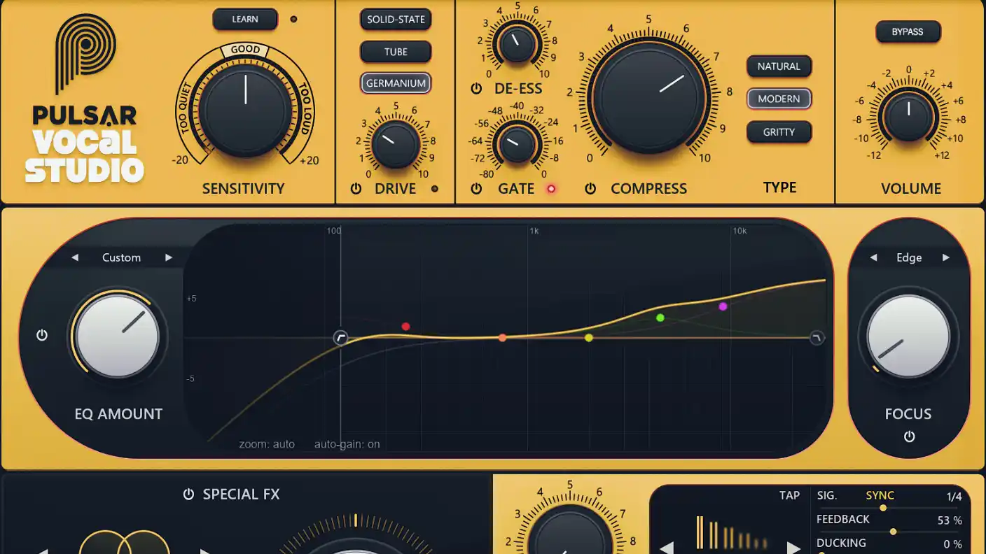
Task: Click the FEEDBACK value 53 %
Action: [950, 520]
